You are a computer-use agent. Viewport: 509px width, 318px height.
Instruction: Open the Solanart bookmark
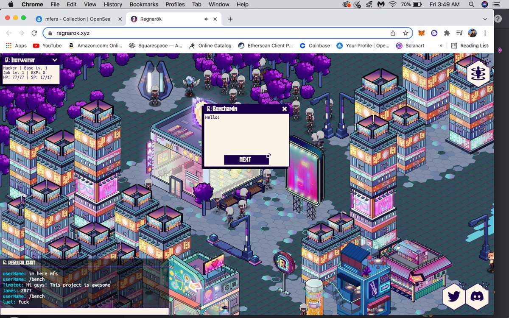click(x=411, y=45)
